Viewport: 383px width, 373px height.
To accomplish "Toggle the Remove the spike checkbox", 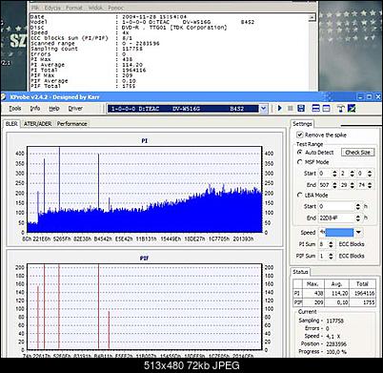I will tap(299, 135).
